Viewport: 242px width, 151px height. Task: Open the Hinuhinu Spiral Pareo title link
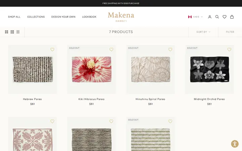click(150, 99)
